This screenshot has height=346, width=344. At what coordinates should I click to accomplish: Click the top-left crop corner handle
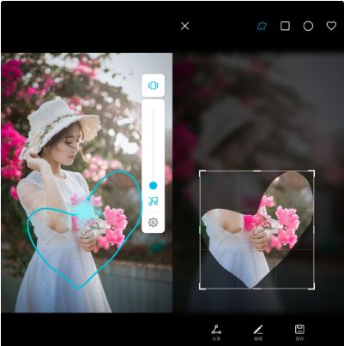202,173
